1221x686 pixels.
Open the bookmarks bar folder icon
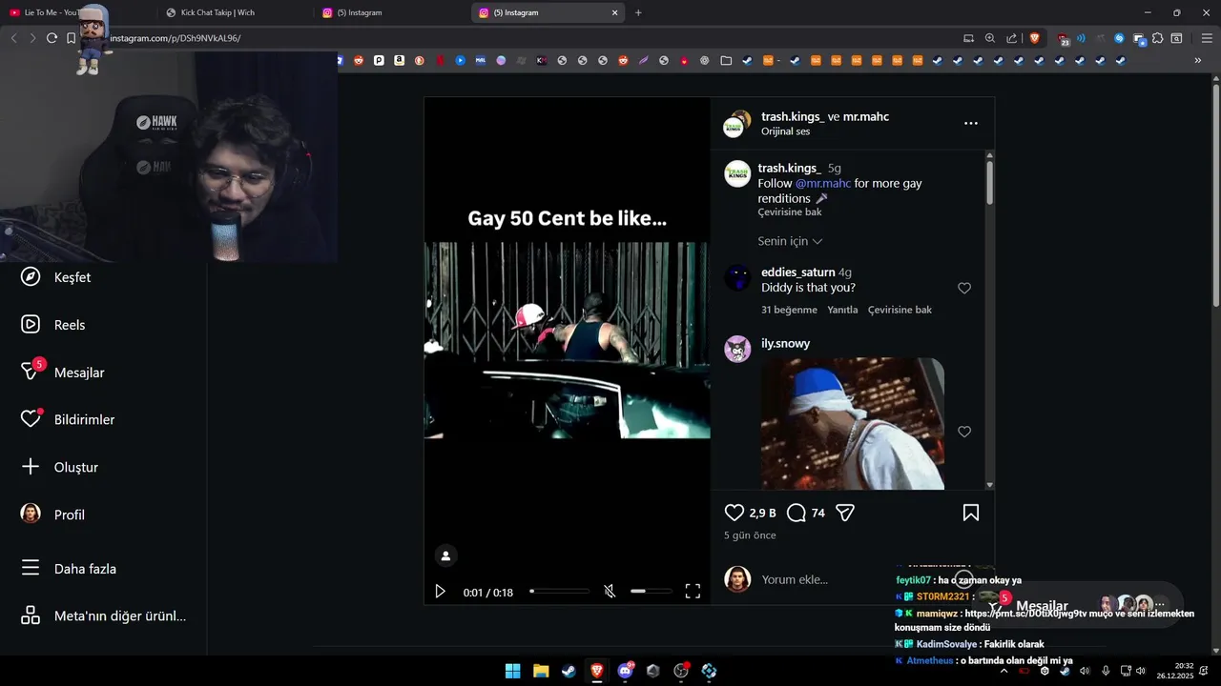click(x=726, y=60)
